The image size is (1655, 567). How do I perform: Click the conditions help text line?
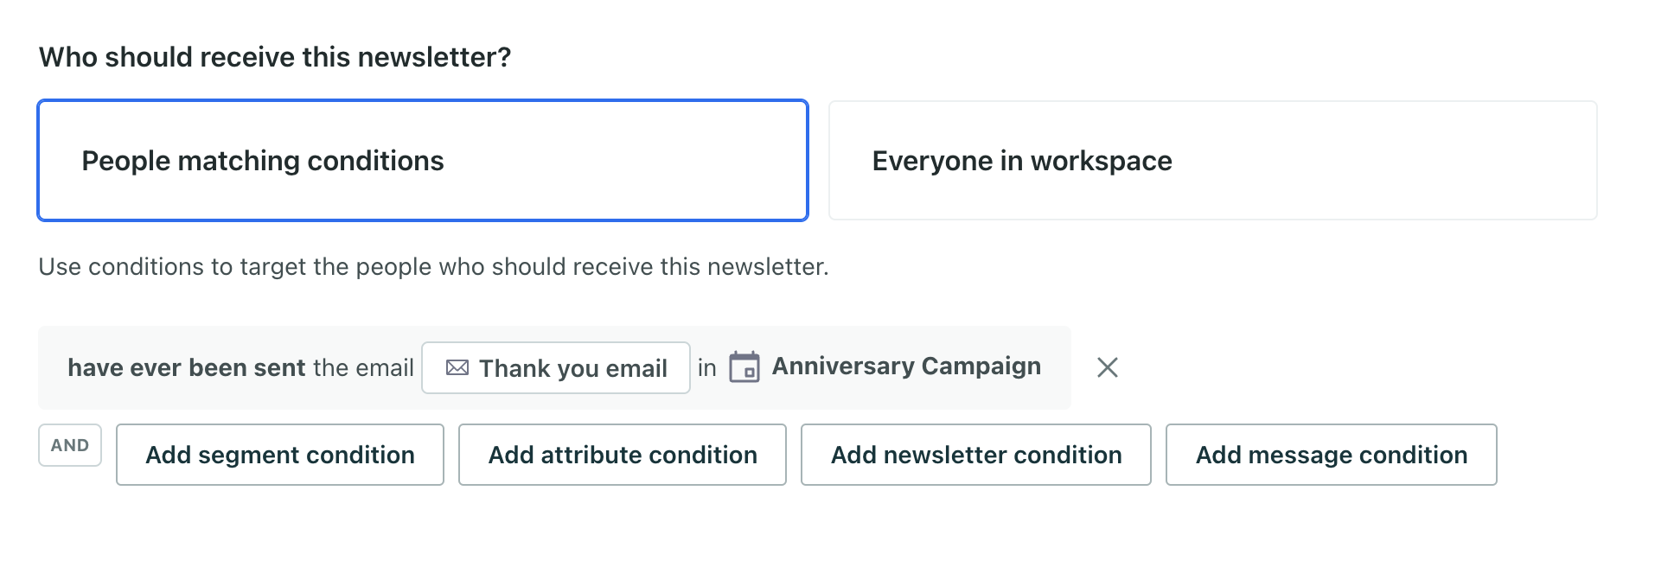click(433, 266)
